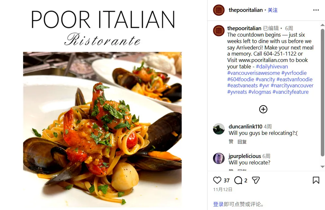Screen dimensions: 325x210
Task: Reply to duncanlink110's comment via 回复
Action: click(x=242, y=142)
